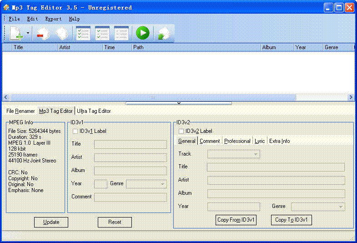
Task: Click the Add files toolbar icon
Action: pyautogui.click(x=16, y=34)
